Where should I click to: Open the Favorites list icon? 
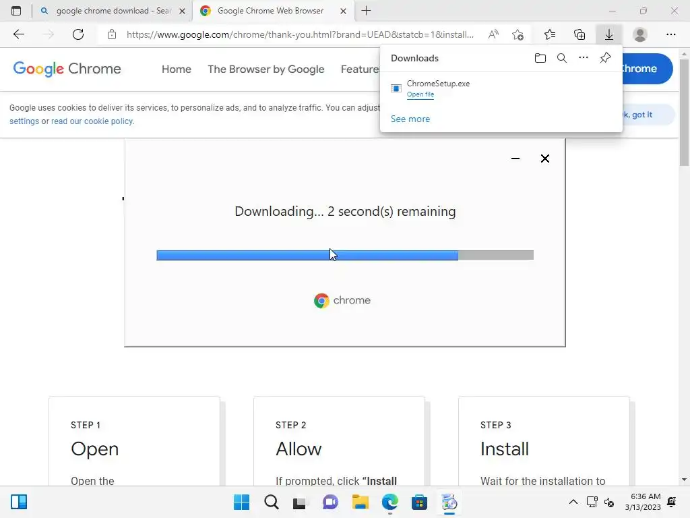[x=550, y=34]
